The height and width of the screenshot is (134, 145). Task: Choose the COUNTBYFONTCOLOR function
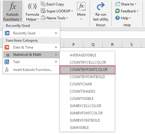click(87, 70)
